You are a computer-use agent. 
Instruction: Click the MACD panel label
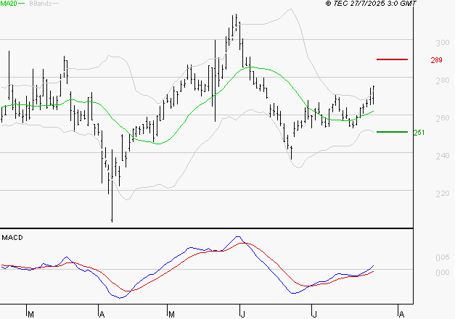click(12, 238)
